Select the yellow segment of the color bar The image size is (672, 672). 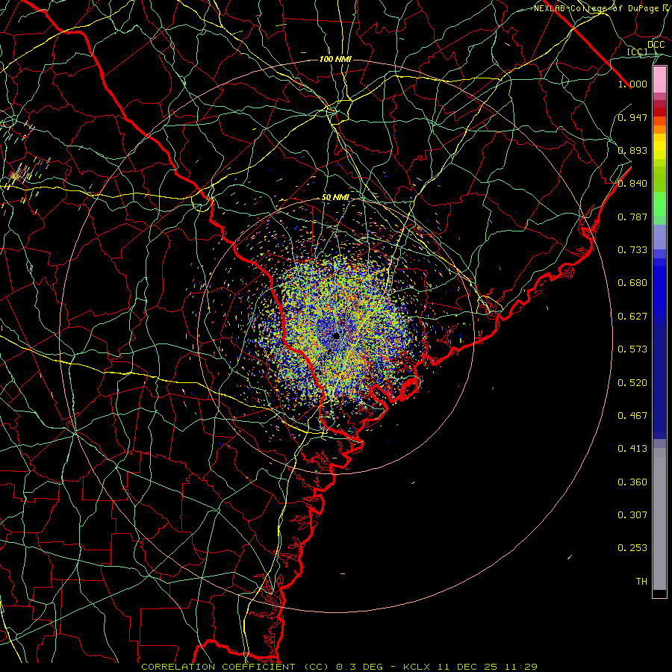pos(659,146)
